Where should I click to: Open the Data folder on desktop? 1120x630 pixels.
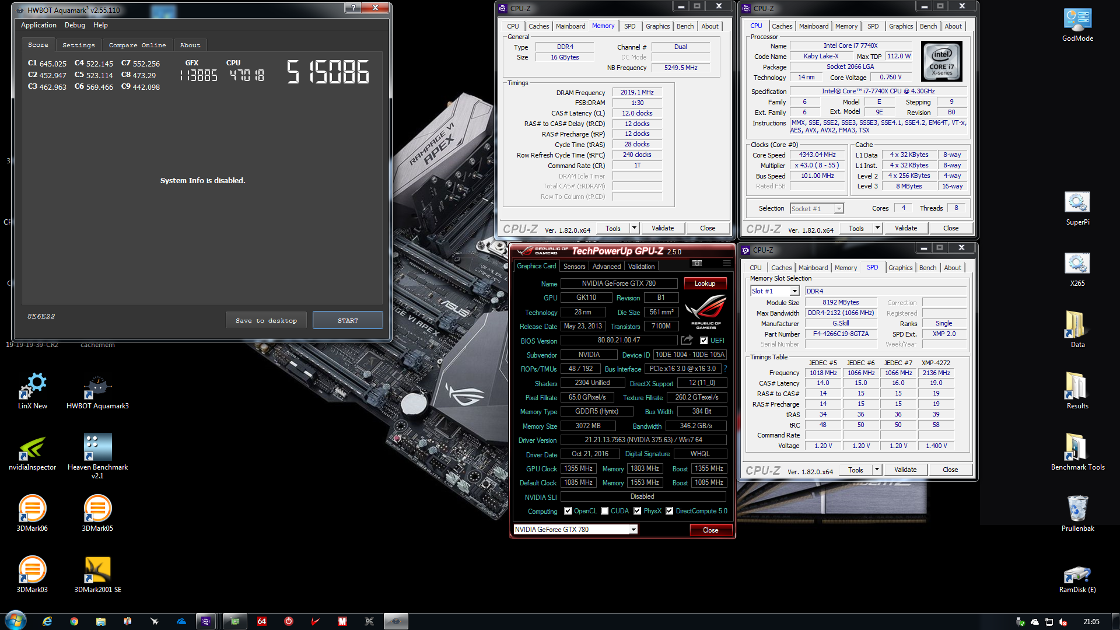coord(1077,330)
